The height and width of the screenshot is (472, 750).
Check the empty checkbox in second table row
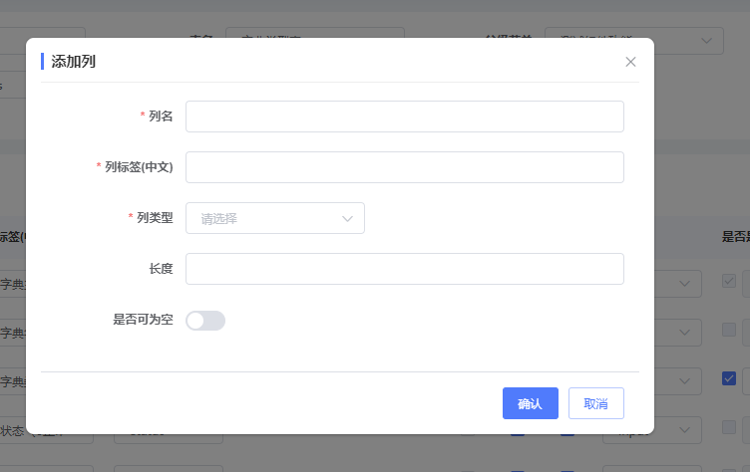click(x=729, y=330)
